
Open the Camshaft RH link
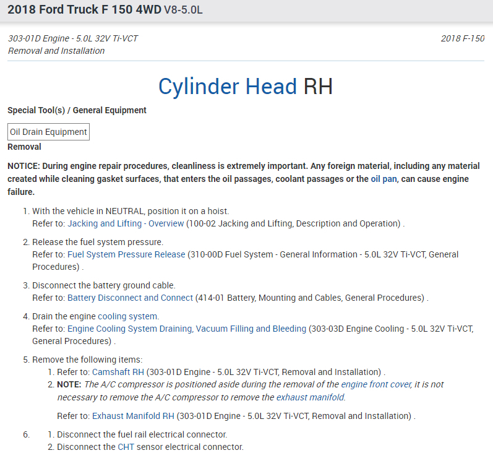(x=118, y=372)
